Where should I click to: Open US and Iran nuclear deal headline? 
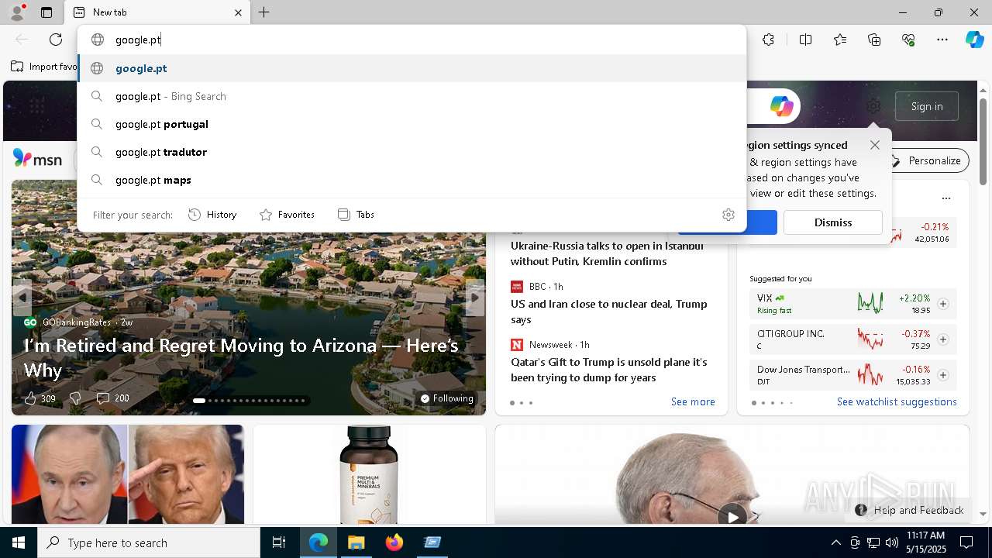click(x=609, y=312)
